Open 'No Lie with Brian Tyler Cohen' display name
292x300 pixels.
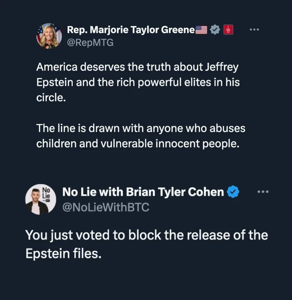[143, 192]
